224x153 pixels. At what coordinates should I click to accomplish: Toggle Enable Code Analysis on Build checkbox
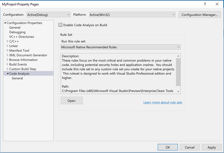coord(61,25)
